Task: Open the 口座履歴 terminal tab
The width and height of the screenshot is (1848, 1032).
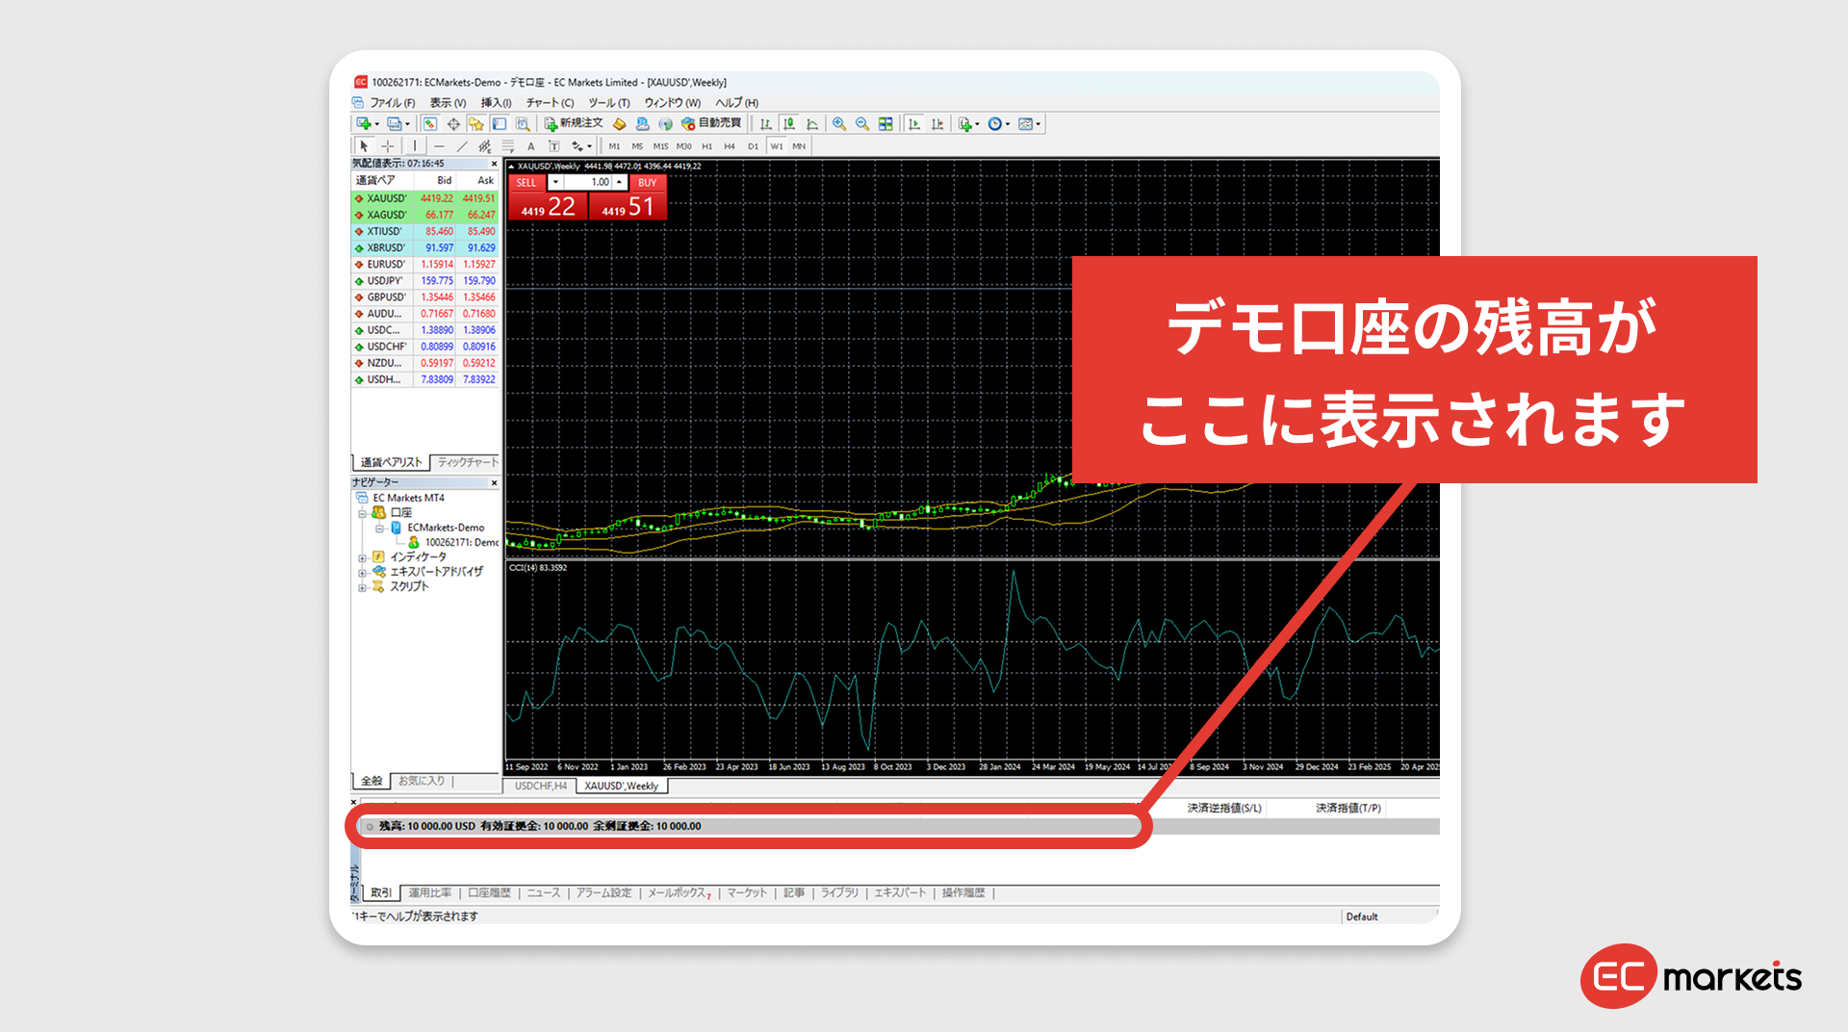Action: click(x=490, y=893)
